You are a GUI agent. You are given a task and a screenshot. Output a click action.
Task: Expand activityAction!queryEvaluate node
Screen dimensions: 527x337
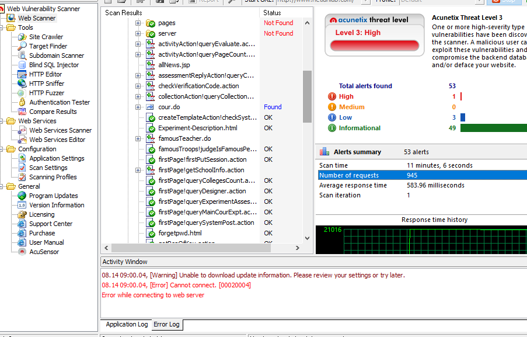point(138,44)
